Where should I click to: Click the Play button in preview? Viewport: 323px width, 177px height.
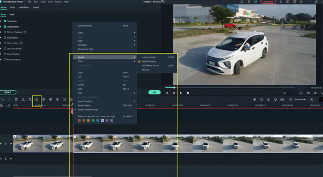pyautogui.click(x=181, y=93)
